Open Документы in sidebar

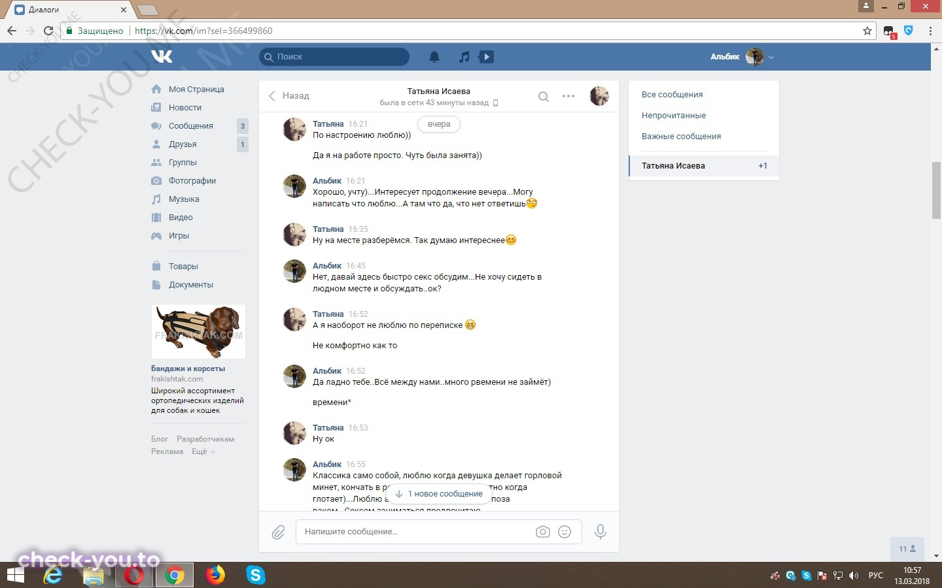191,284
